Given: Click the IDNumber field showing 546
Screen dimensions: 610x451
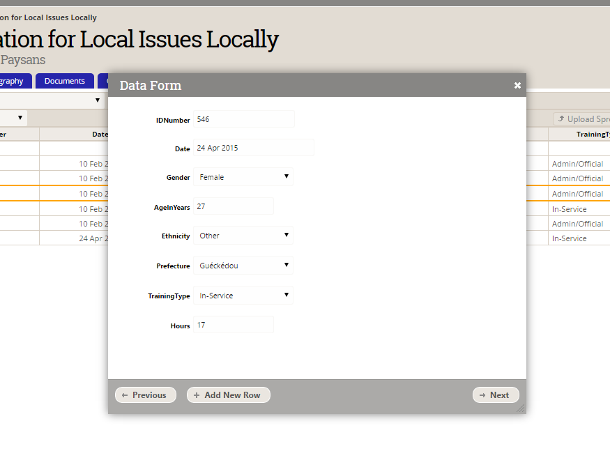Looking at the screenshot, I should pyautogui.click(x=243, y=119).
